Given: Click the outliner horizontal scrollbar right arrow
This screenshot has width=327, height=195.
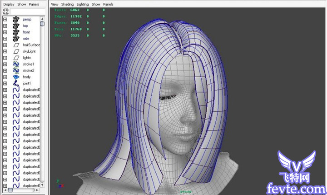Looking at the screenshot, I should pyautogui.click(x=37, y=190).
